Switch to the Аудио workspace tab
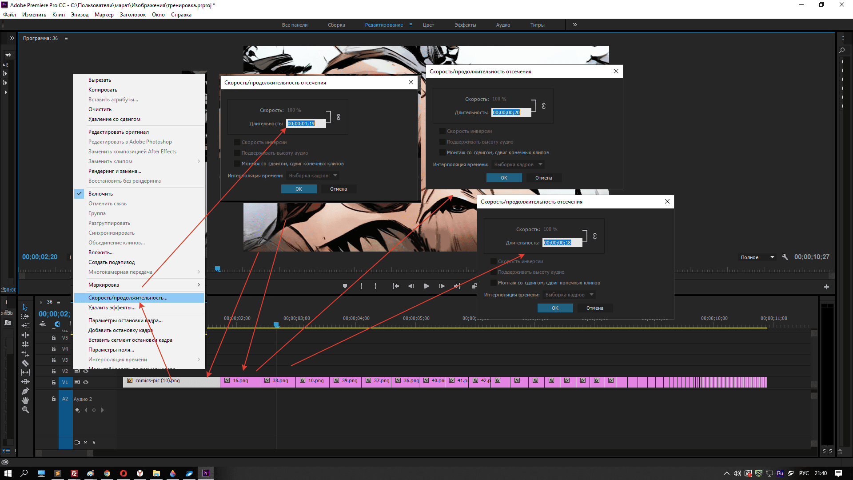Screen dimensions: 853x480 click(503, 25)
